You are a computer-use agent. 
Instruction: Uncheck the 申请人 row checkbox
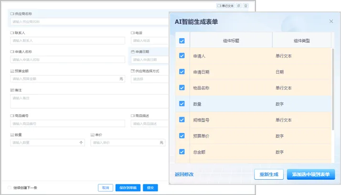[182, 56]
